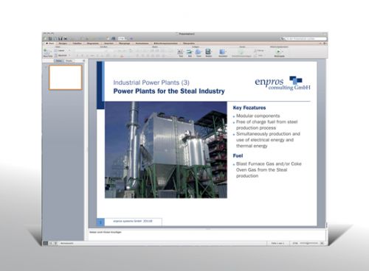
Task: Open the zoom percentage dropdown in toolbar
Action: (122, 38)
